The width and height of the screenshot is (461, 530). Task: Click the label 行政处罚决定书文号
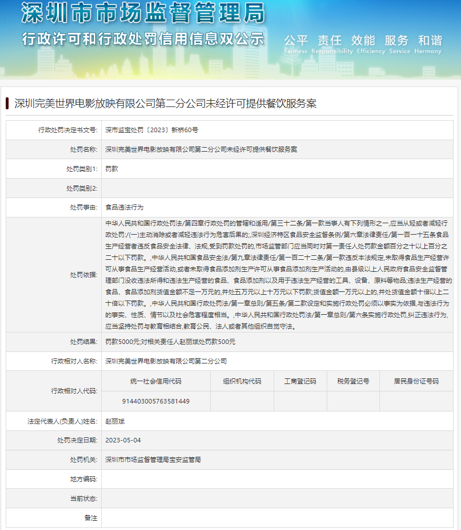pyautogui.click(x=67, y=130)
